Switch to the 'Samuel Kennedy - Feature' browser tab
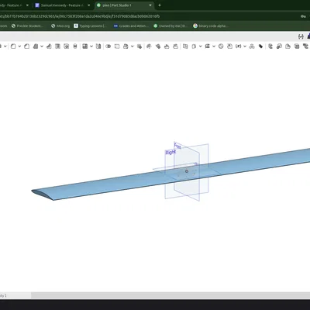Image resolution: width=310 pixels, height=310 pixels. tap(62, 5)
